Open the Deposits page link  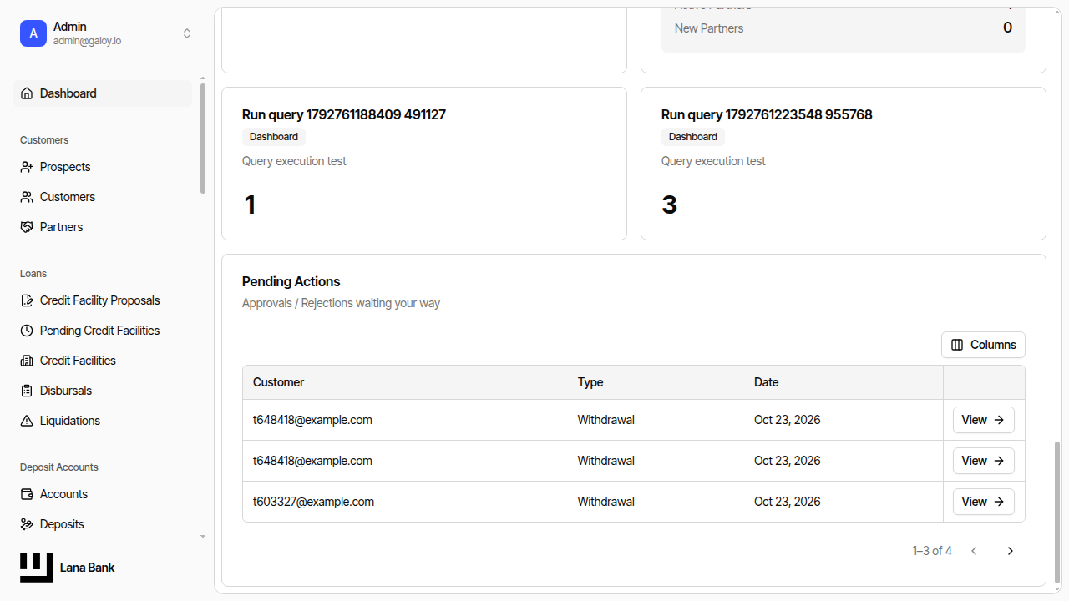pyautogui.click(x=103, y=524)
